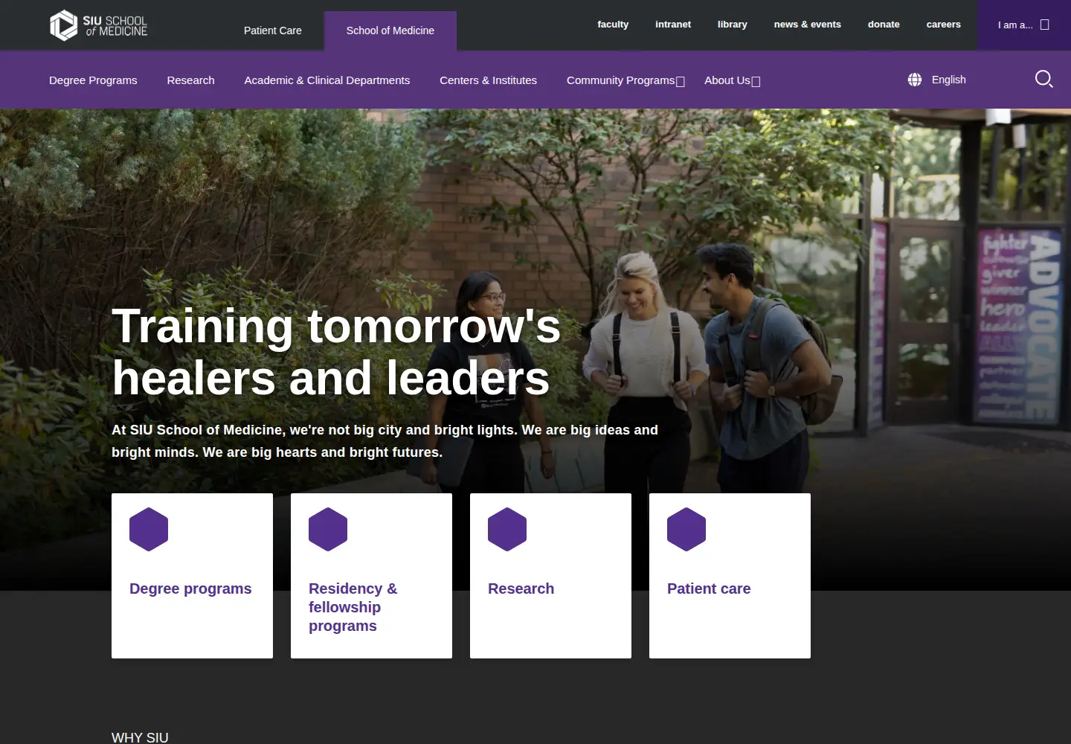Screen dimensions: 1071x744
Task: Click the SIU School of Medicine logo
Action: 98,25
